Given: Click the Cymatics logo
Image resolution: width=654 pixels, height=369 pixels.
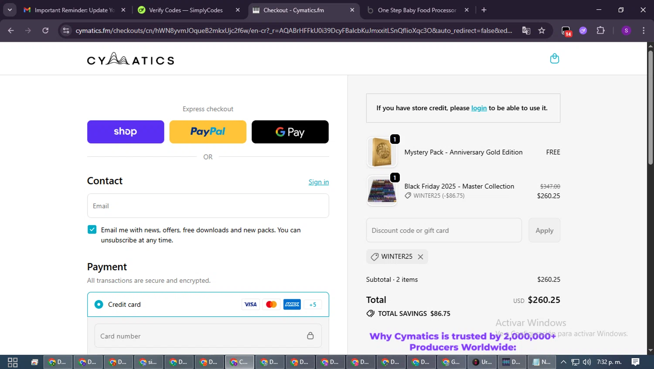Looking at the screenshot, I should click(x=130, y=59).
